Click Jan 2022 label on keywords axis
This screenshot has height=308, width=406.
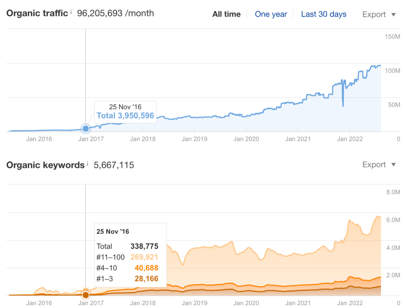350,303
